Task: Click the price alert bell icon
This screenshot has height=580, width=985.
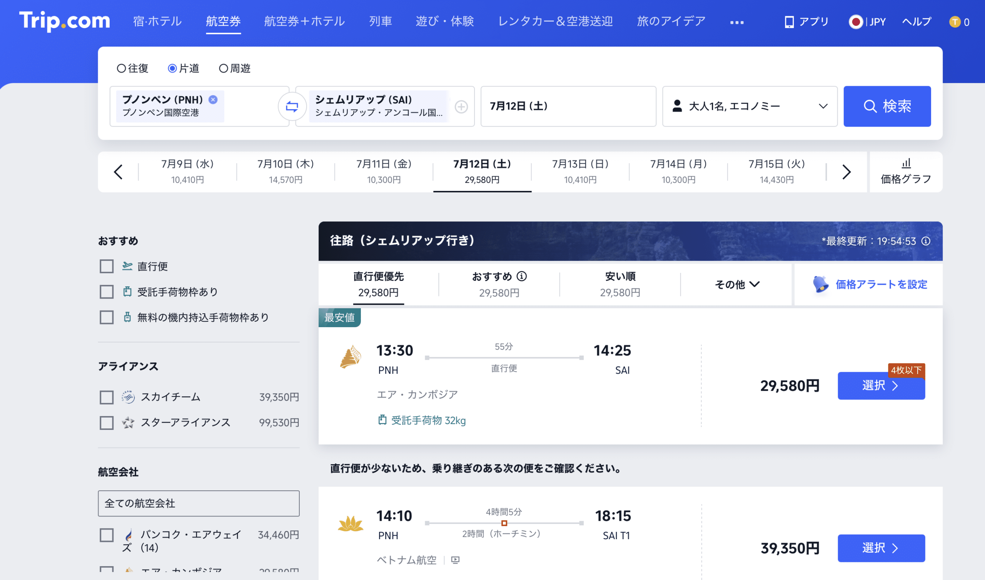Action: (x=820, y=284)
